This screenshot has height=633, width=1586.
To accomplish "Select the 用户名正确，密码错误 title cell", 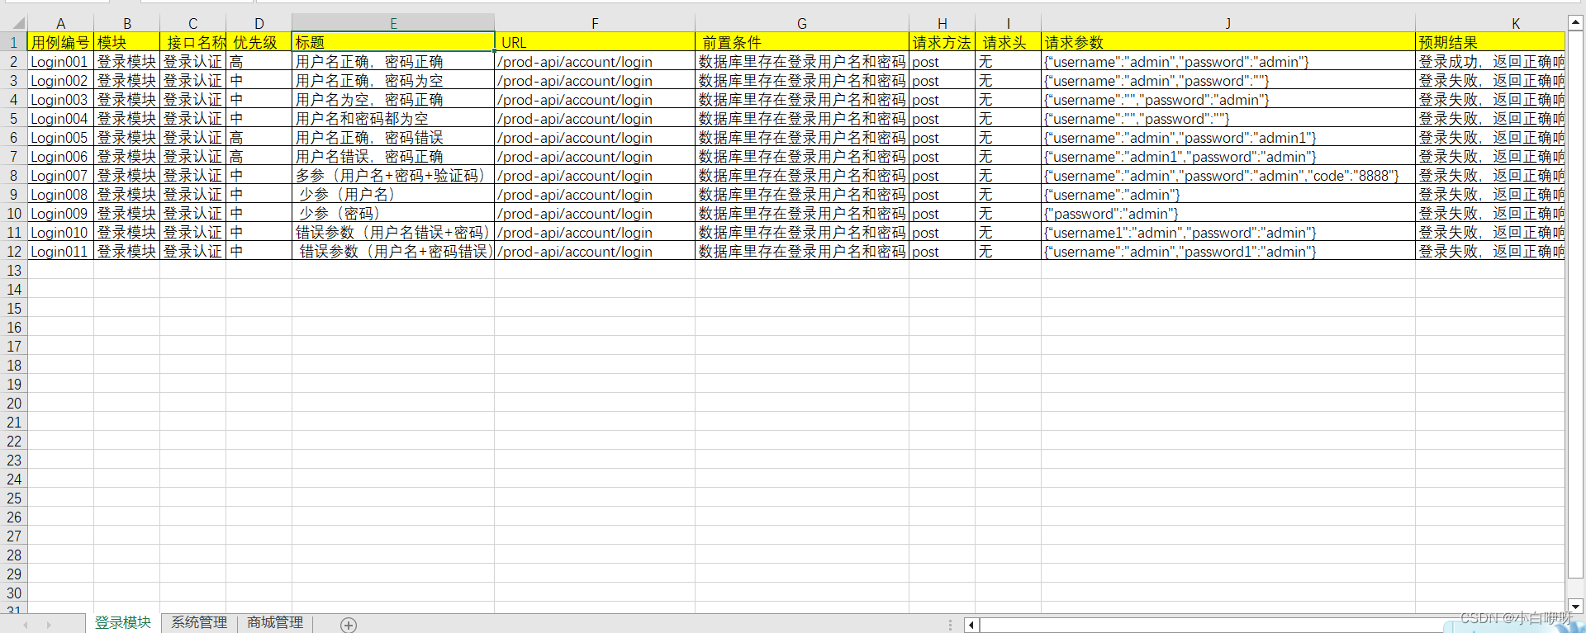I will point(393,137).
